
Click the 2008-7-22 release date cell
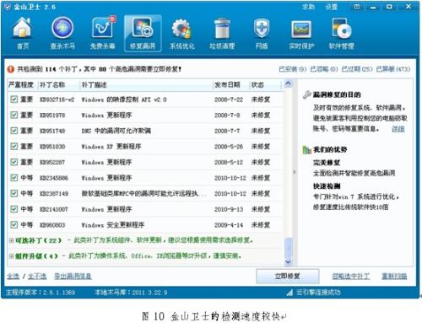pyautogui.click(x=229, y=100)
